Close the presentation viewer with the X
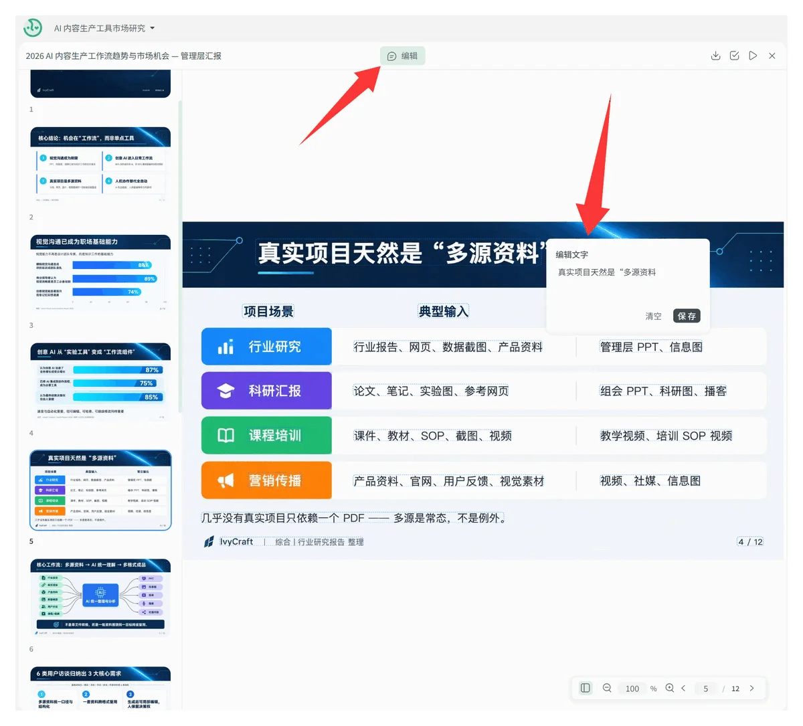Image resolution: width=803 pixels, height=726 pixels. [772, 56]
